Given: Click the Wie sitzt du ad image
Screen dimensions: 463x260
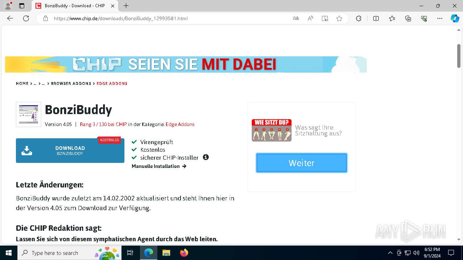Looking at the screenshot, I should click(272, 130).
